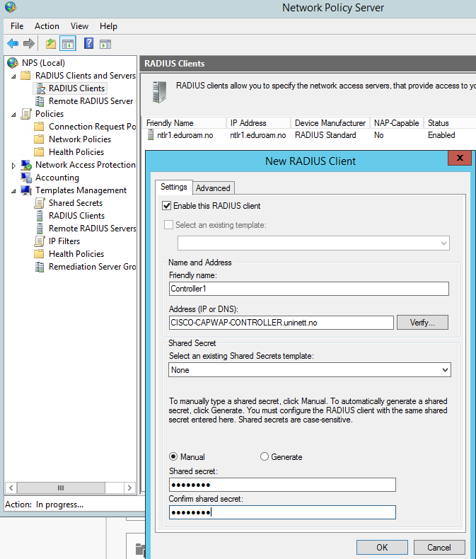
Task: Click the Network Access Protection icon
Action: tap(26, 165)
